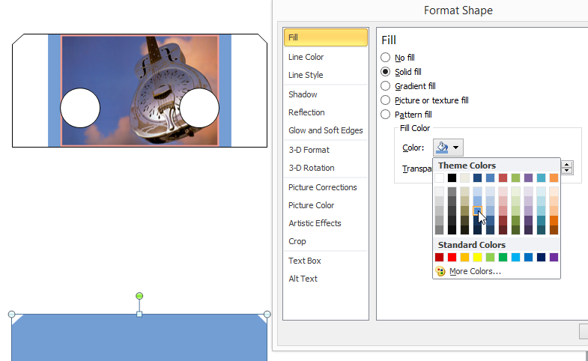Screen dimensions: 588x361
Task: Open the Line Style category
Action: [x=326, y=75]
